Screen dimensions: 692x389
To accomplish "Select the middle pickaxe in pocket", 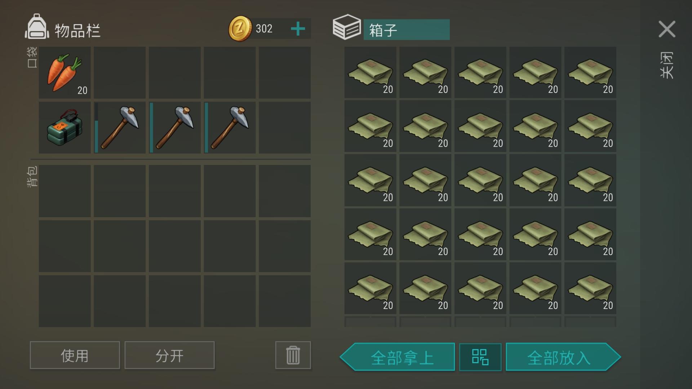I will (x=175, y=128).
